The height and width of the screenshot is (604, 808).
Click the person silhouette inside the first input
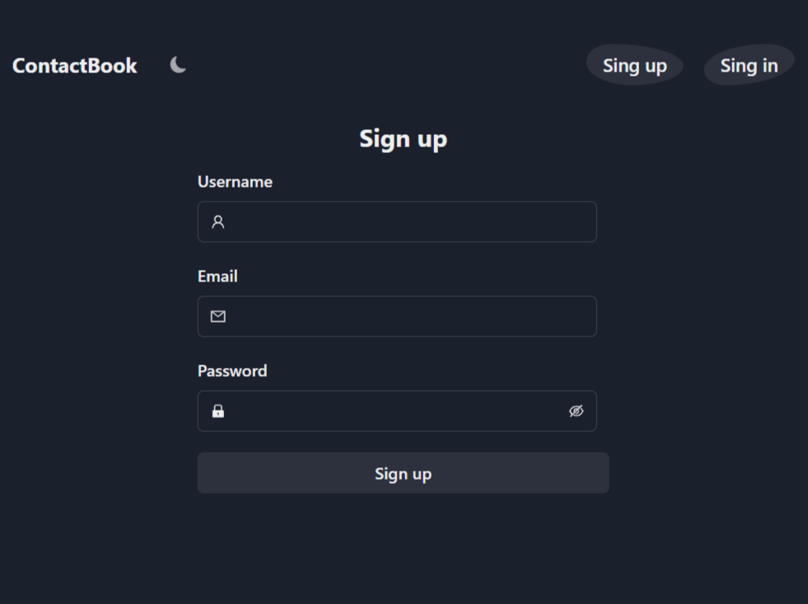tap(217, 221)
